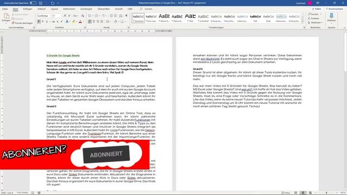The width and height of the screenshot is (347, 195).
Task: Click the zoom slider in status bar
Action: click(326, 193)
